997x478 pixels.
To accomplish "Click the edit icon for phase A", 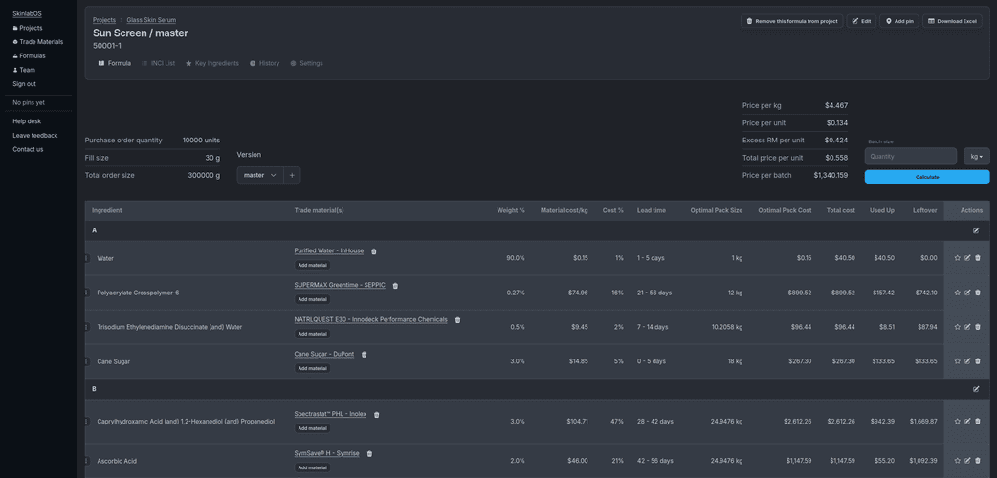I will pyautogui.click(x=976, y=230).
